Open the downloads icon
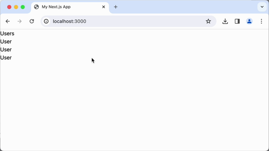 [225, 21]
